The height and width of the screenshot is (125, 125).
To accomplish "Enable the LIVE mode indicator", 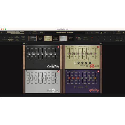I will tap(78, 37).
